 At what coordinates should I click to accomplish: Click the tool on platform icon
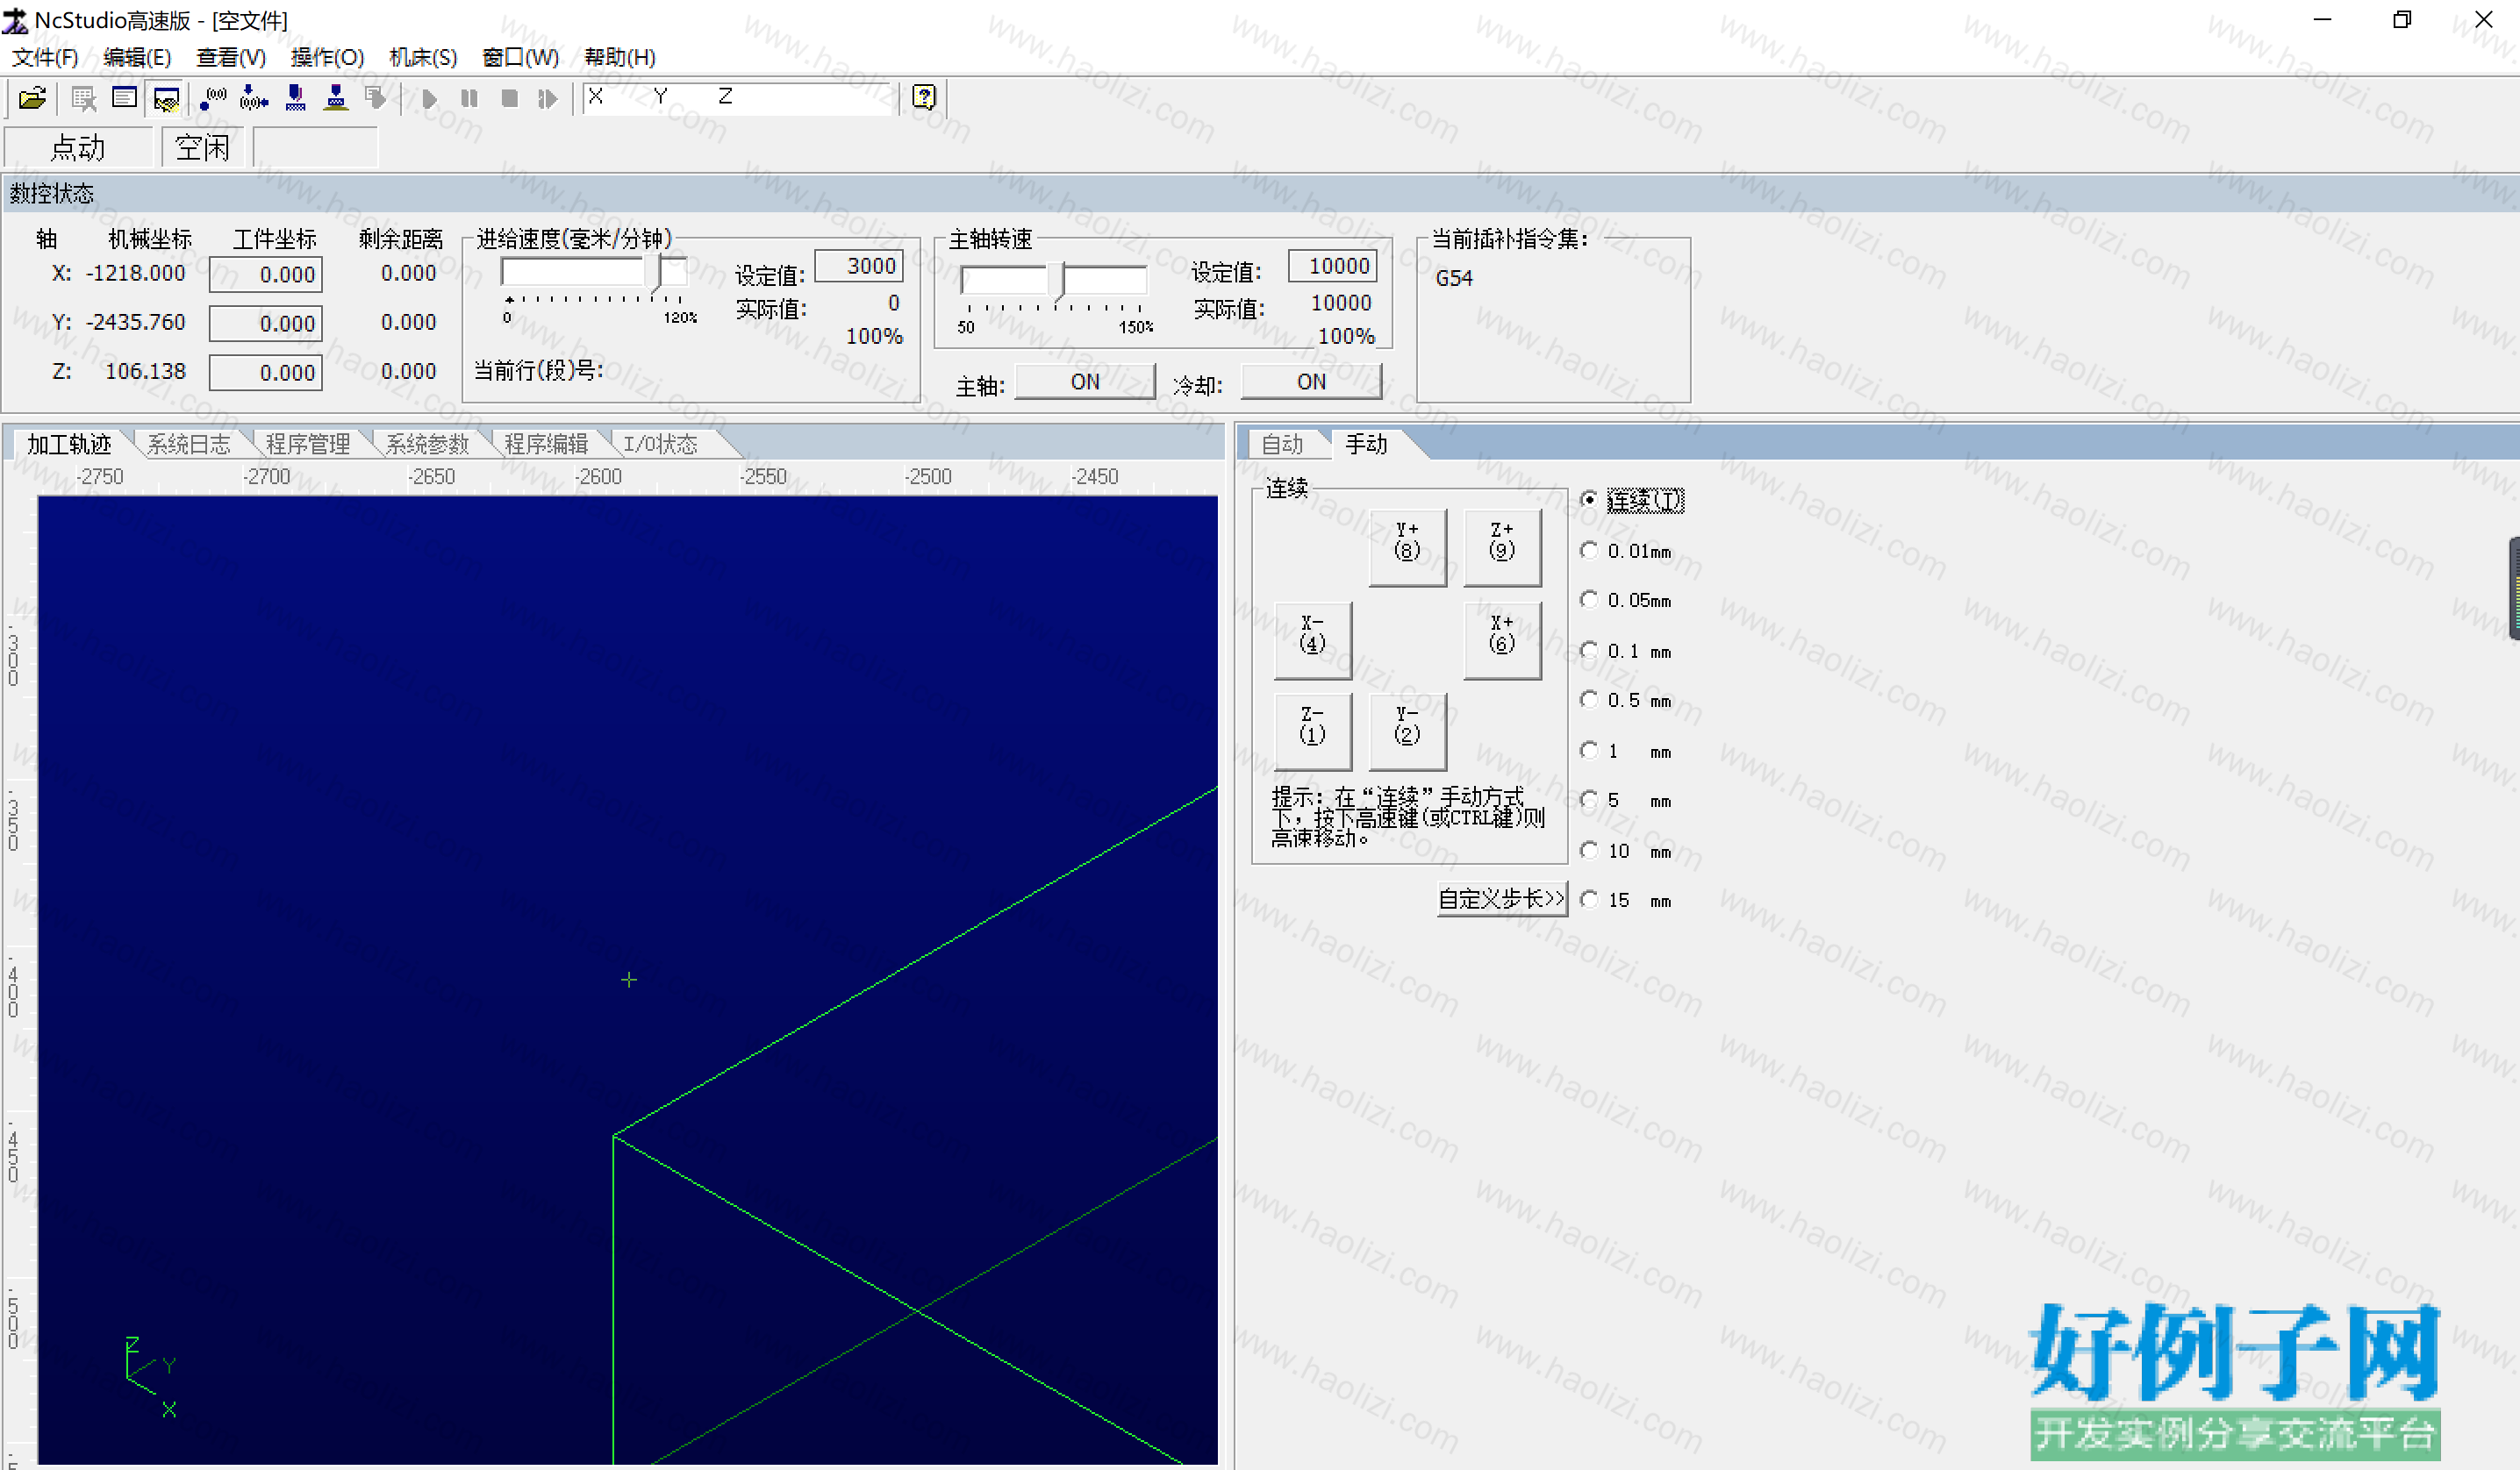(x=336, y=98)
